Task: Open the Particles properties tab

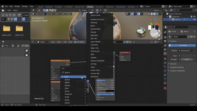Action: click(x=165, y=67)
